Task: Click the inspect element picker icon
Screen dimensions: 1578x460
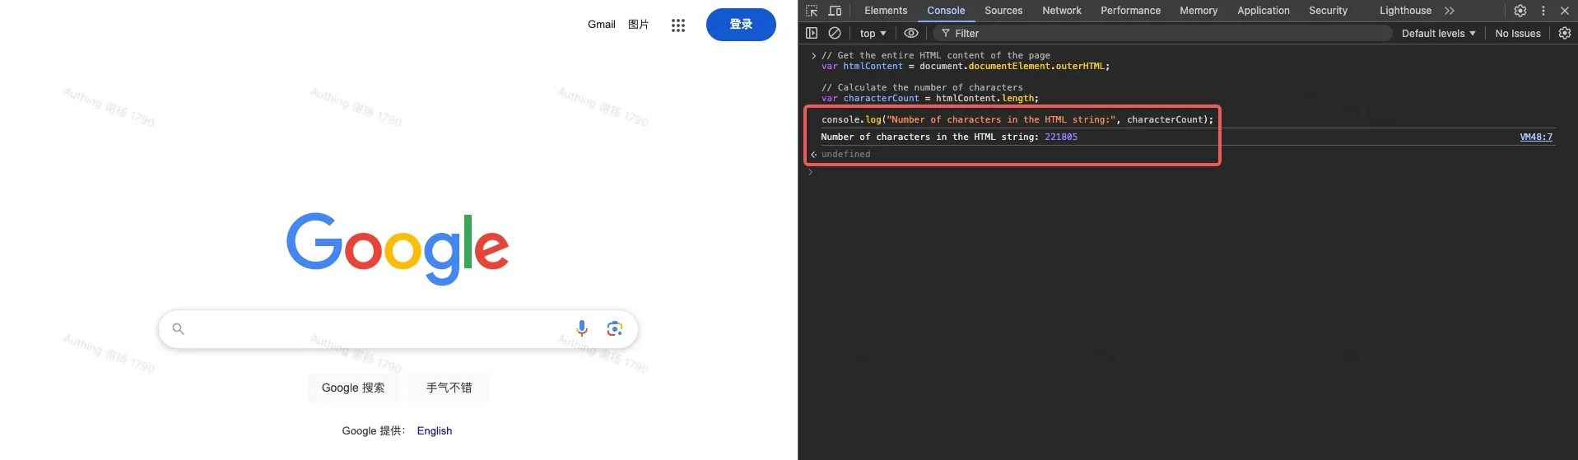Action: (x=812, y=11)
